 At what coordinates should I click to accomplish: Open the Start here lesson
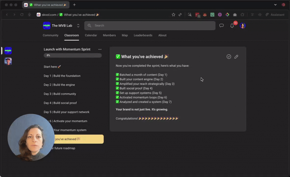[52, 67]
